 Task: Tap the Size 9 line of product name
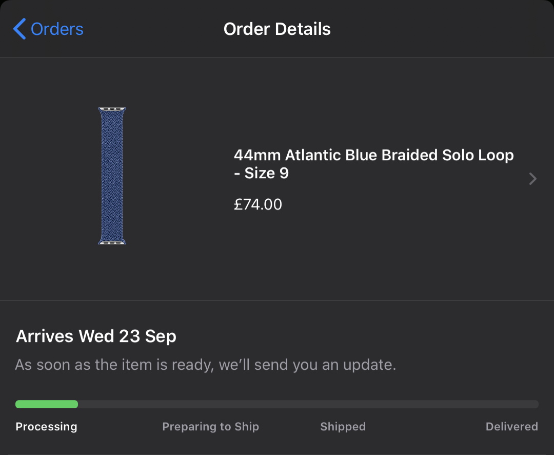[x=262, y=173]
